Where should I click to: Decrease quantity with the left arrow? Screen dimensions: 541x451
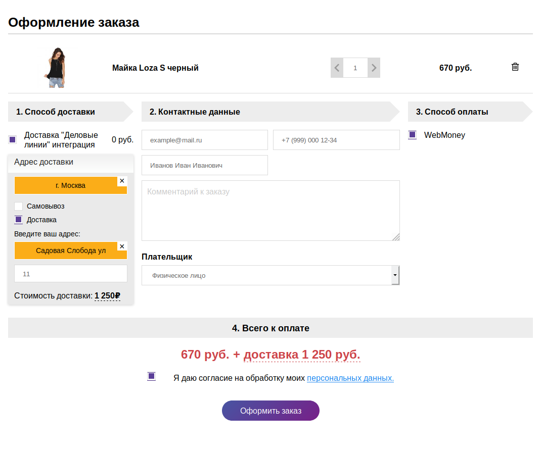pos(337,68)
